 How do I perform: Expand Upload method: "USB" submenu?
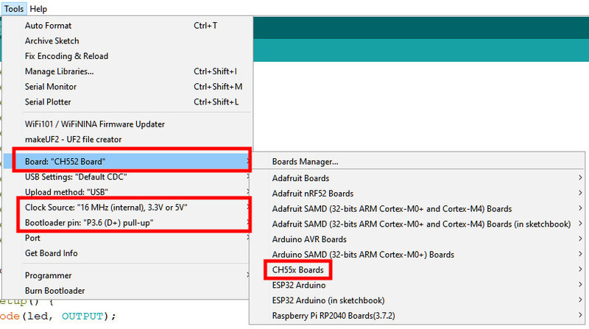127,192
